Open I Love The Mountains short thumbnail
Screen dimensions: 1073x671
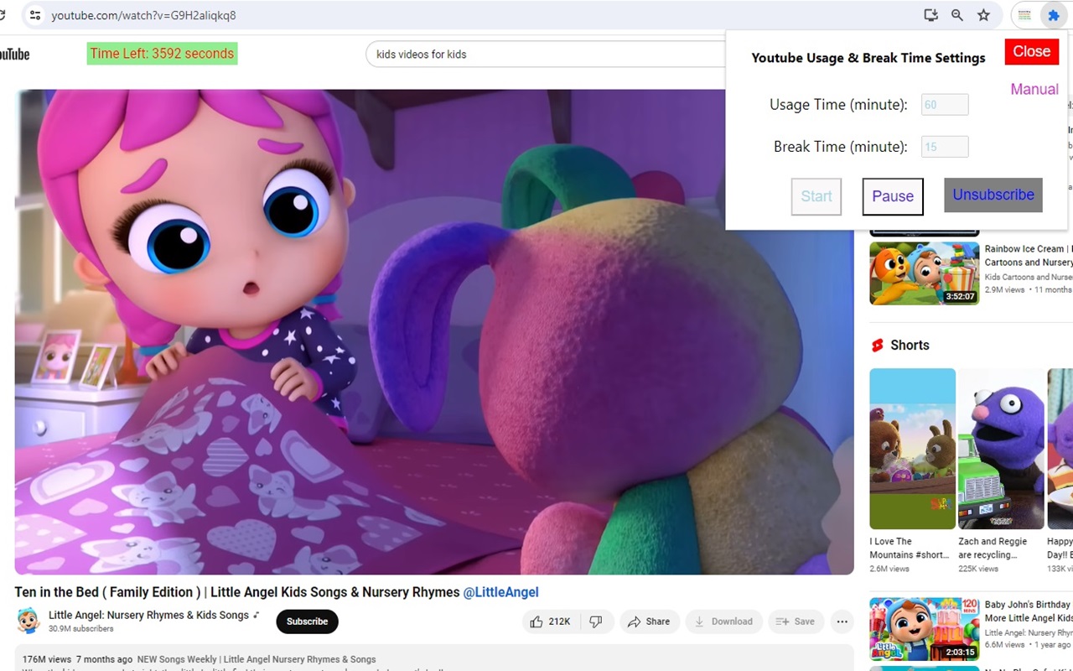[x=912, y=449]
